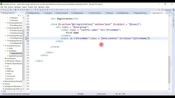175x98 pixels.
Task: Click the editor vertical scrollbar down arrow
Action: [169, 89]
